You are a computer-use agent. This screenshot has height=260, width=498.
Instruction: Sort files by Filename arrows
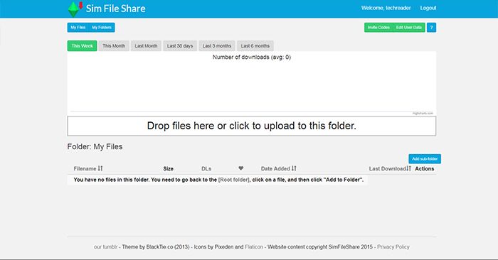click(x=100, y=168)
